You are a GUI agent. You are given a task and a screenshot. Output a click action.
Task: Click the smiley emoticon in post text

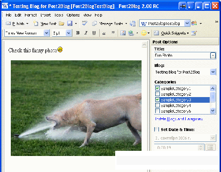(x=60, y=49)
